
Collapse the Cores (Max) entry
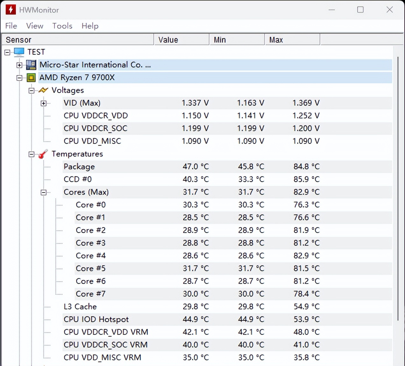(x=44, y=192)
